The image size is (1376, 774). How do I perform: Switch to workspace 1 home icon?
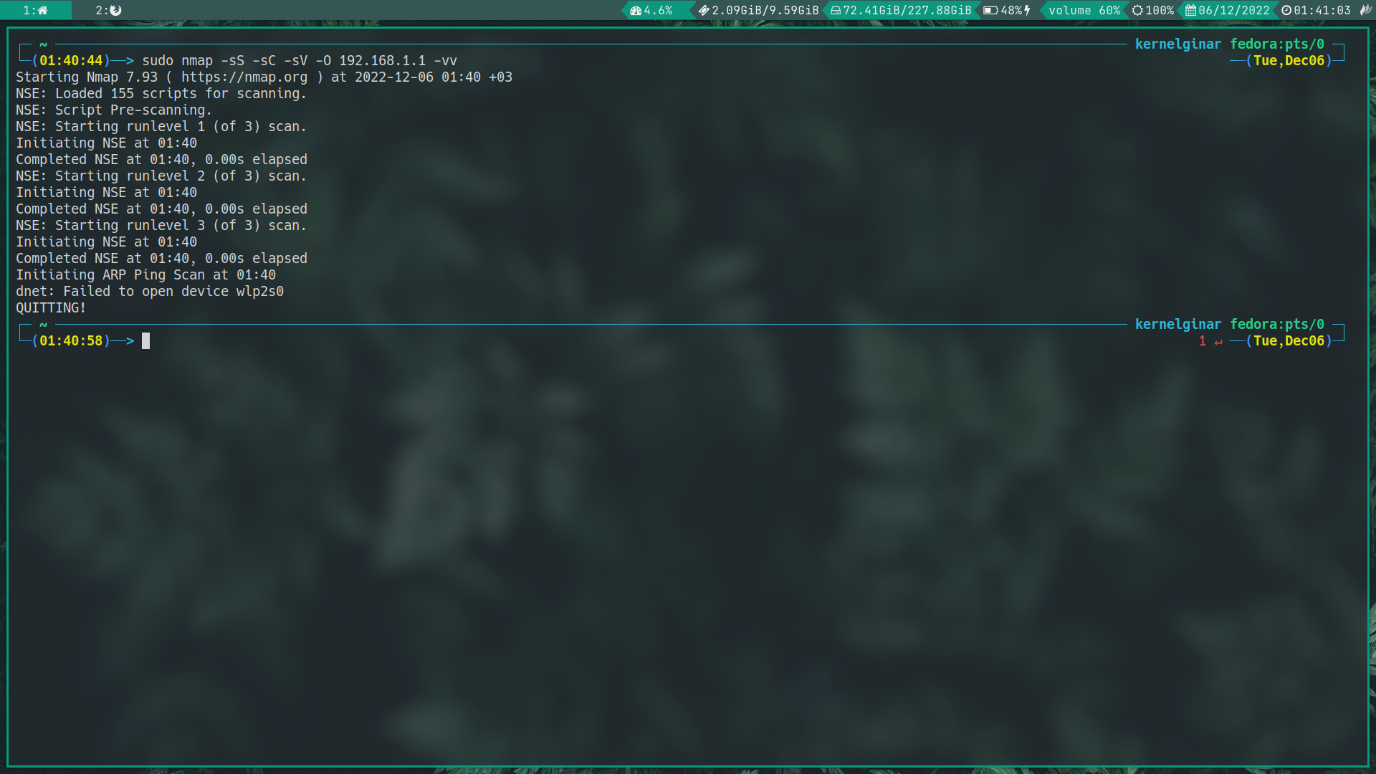[42, 10]
